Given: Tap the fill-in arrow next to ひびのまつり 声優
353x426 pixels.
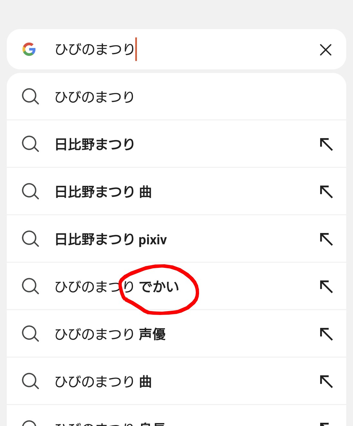Looking at the screenshot, I should [x=326, y=334].
